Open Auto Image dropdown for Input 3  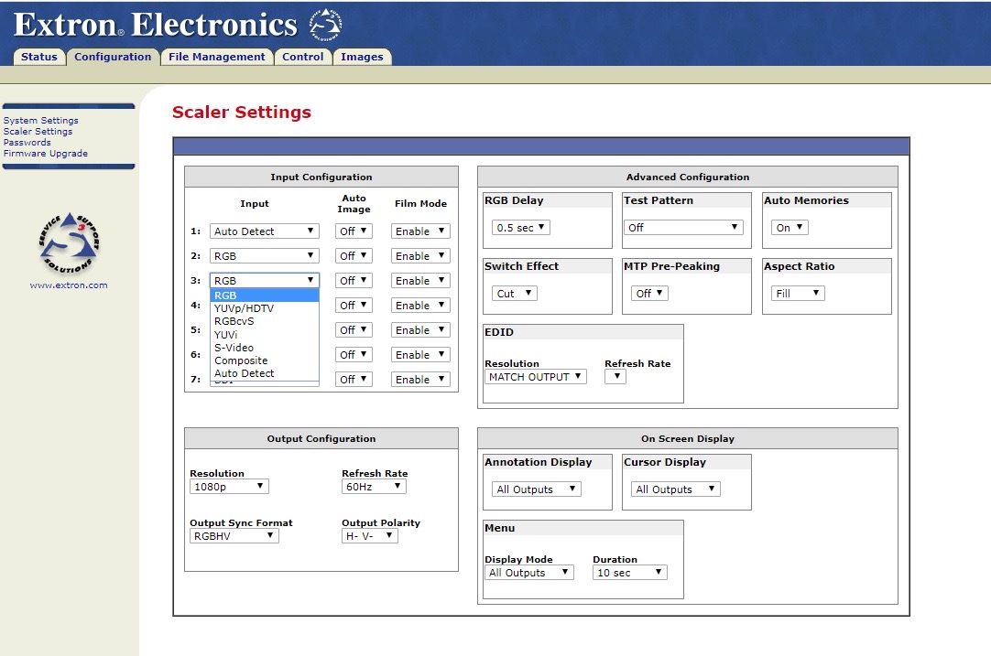[354, 280]
